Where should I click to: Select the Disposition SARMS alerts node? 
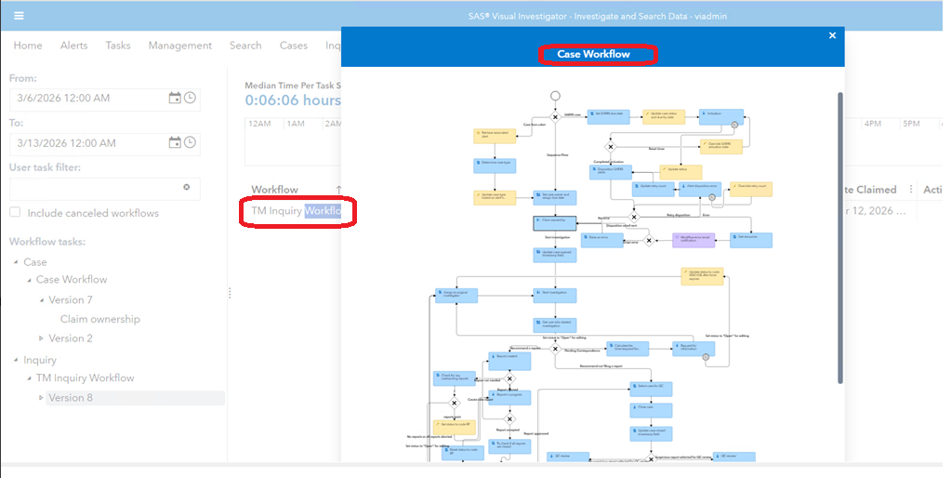point(611,172)
